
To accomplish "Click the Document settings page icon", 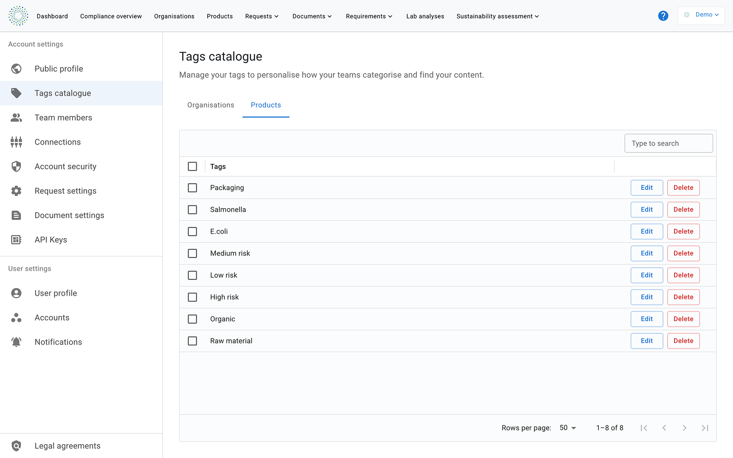I will pyautogui.click(x=16, y=215).
